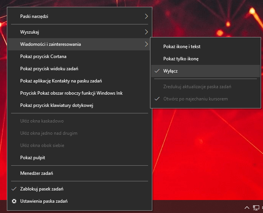
Task: Click Ułóż okna kaskadowo entry
Action: 79,121
